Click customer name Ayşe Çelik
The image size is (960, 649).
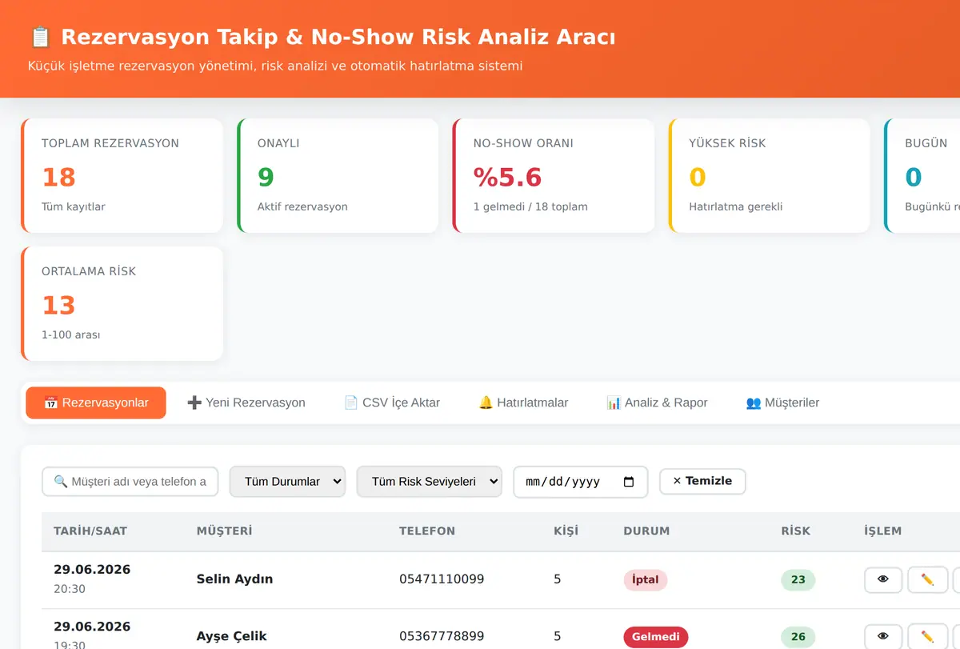click(x=231, y=637)
